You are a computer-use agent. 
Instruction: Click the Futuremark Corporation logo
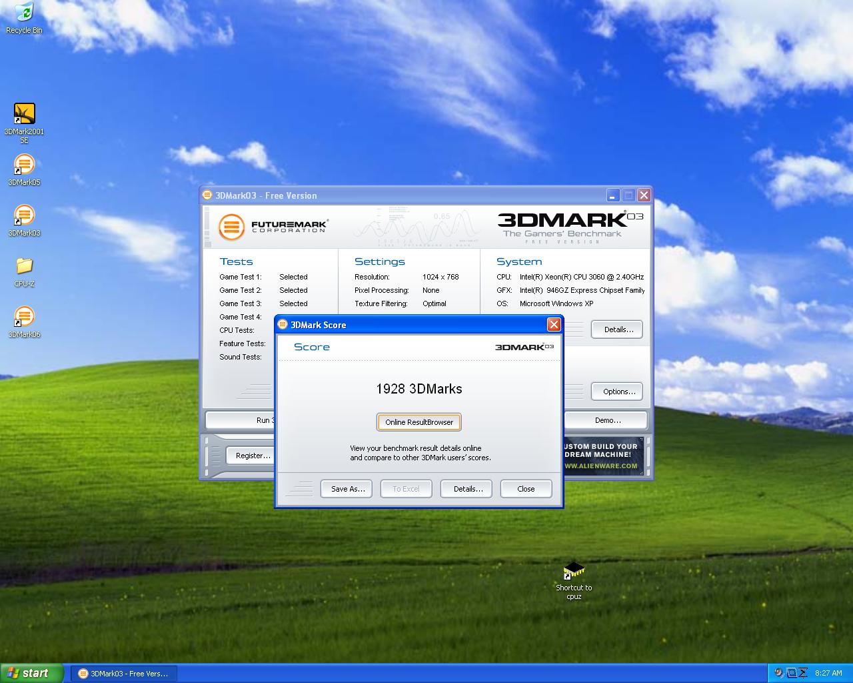[x=273, y=227]
